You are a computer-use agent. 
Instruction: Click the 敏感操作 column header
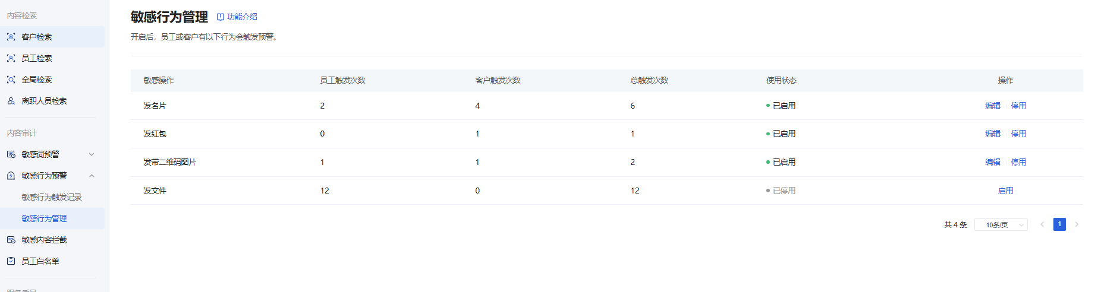159,80
